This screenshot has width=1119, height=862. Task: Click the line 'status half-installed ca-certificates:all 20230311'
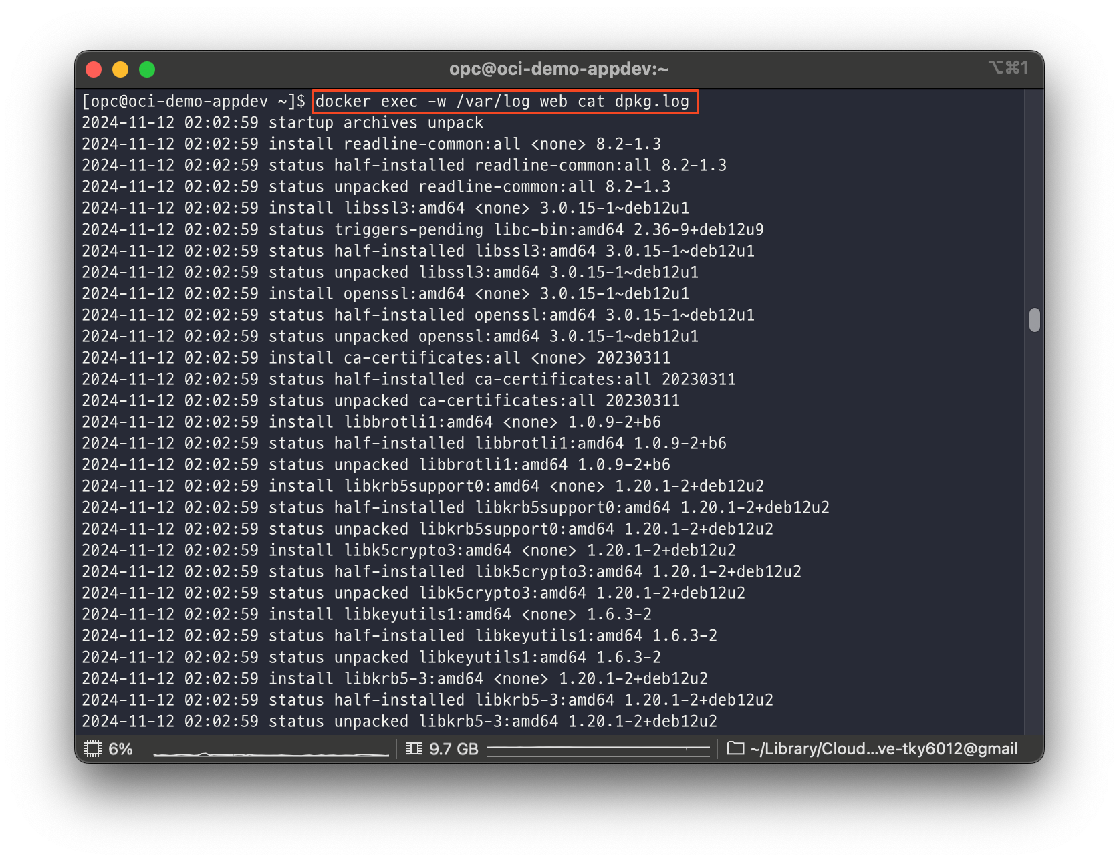coord(409,380)
